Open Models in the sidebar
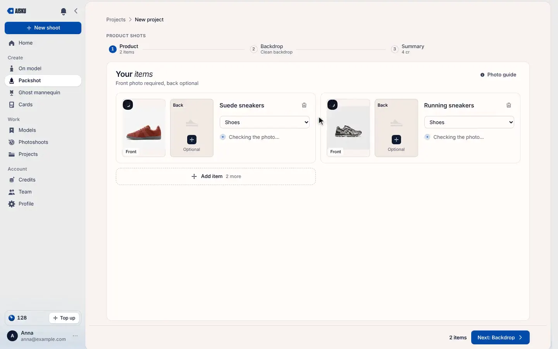The width and height of the screenshot is (558, 349). point(43,130)
